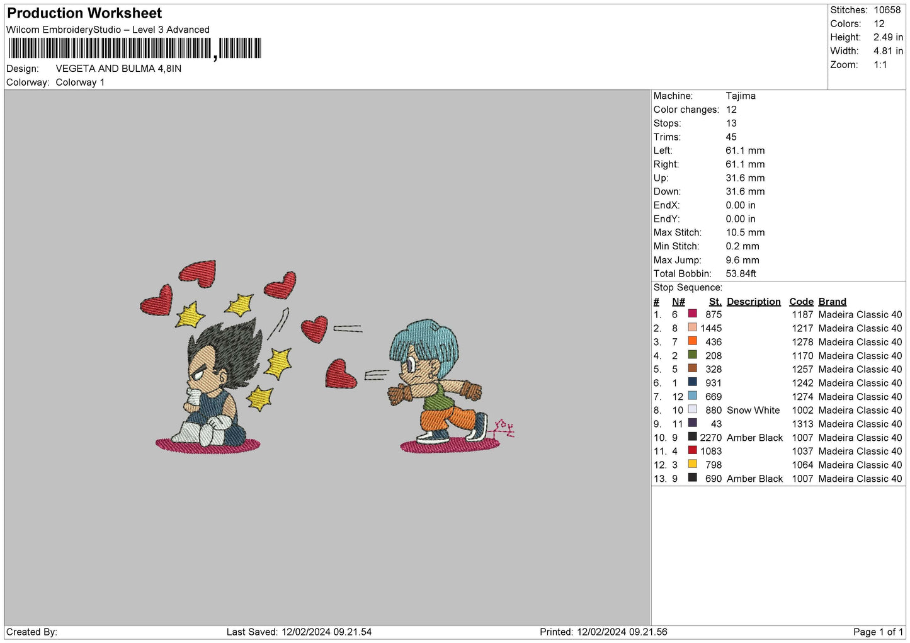910x643 pixels.
Task: Click the Description column header
Action: point(753,302)
